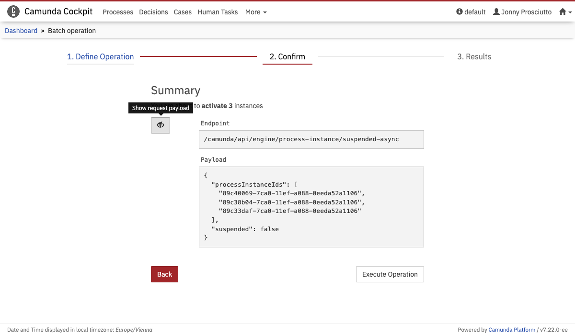
Task: Click inside the Payload text area
Action: tap(311, 207)
